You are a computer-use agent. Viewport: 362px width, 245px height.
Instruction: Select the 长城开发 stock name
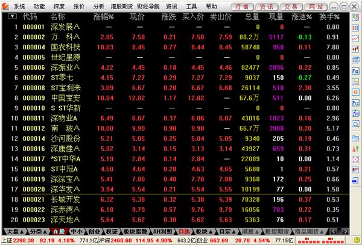(66, 199)
